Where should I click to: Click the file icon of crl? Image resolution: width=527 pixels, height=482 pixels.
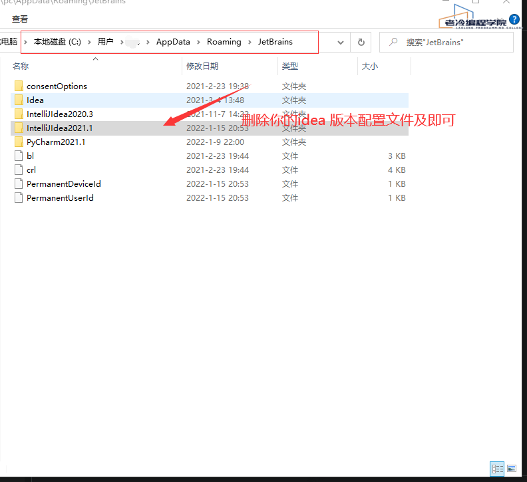pos(19,170)
